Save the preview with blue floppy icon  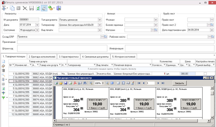(65, 83)
